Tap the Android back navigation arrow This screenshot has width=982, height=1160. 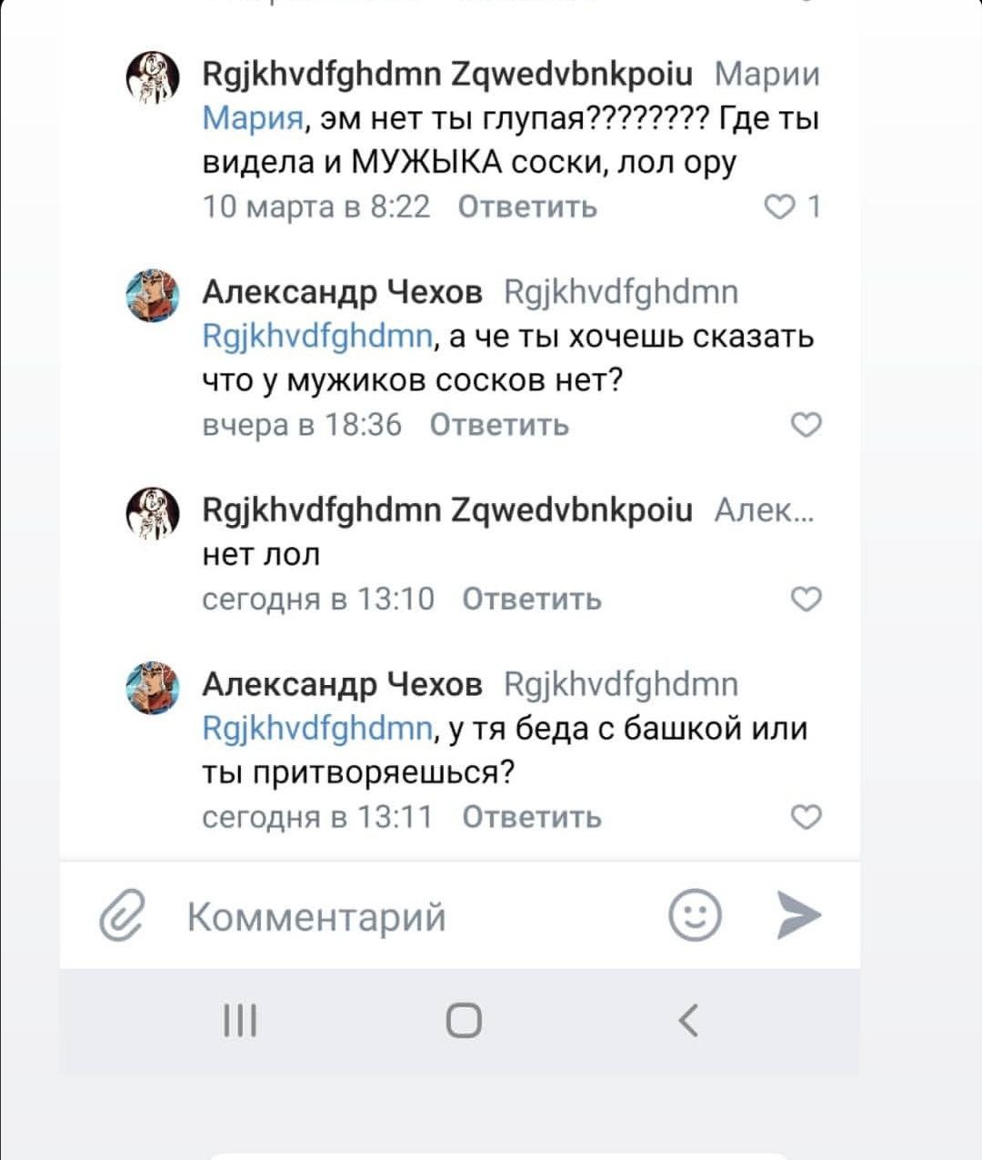coord(688,1021)
